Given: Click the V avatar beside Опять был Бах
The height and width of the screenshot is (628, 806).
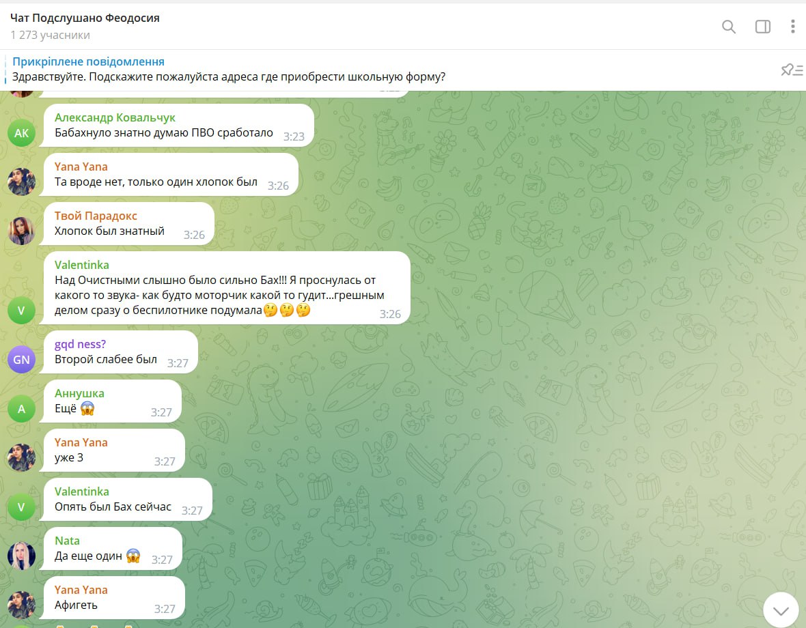Looking at the screenshot, I should coord(22,506).
